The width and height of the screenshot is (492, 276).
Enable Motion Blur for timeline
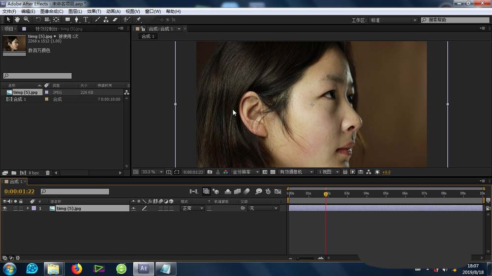(x=246, y=192)
